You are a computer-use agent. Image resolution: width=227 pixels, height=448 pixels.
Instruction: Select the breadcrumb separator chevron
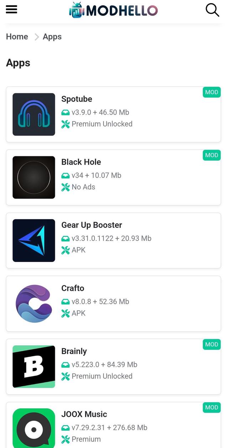pos(36,37)
